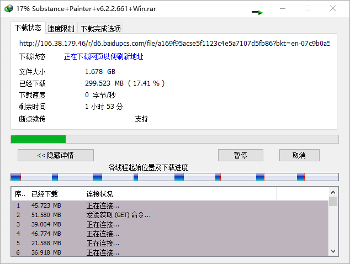Click the blue status text 正在下载网页以便刷新地址

tap(104, 56)
